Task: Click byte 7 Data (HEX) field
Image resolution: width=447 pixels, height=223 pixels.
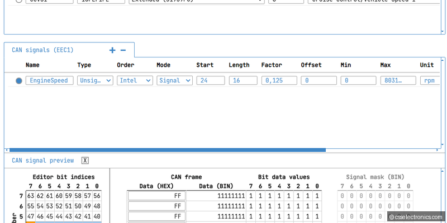Action: (156, 196)
